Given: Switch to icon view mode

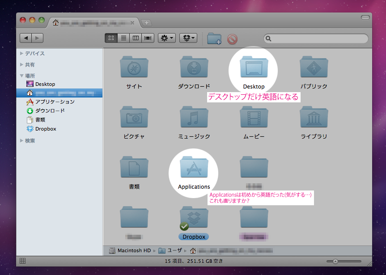Looking at the screenshot, I should point(111,38).
